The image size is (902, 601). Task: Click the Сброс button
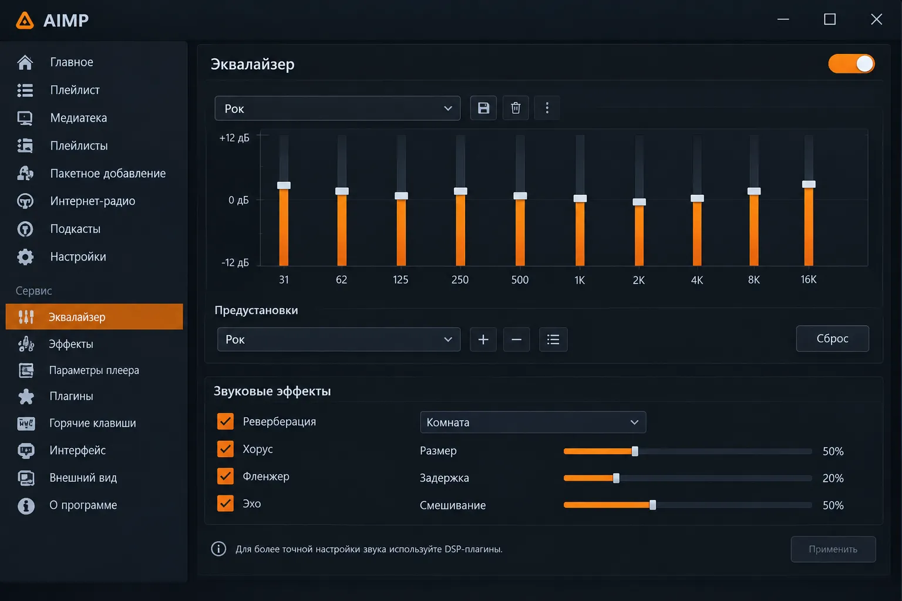click(832, 339)
